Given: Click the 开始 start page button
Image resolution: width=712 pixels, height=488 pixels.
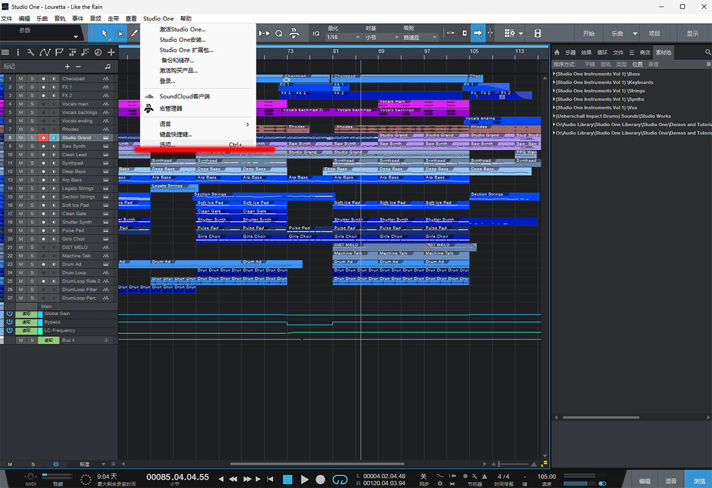Looking at the screenshot, I should [589, 34].
